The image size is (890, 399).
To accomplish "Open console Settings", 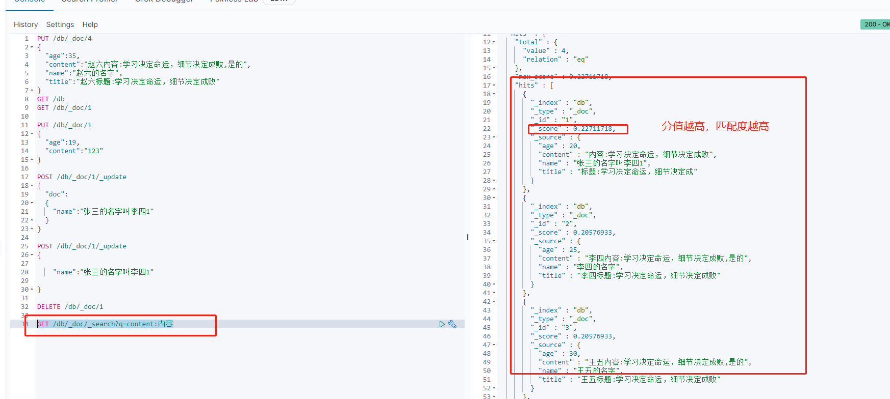I will 60,24.
